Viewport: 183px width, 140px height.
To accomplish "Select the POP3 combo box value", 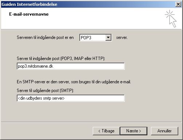I will point(95,37).
